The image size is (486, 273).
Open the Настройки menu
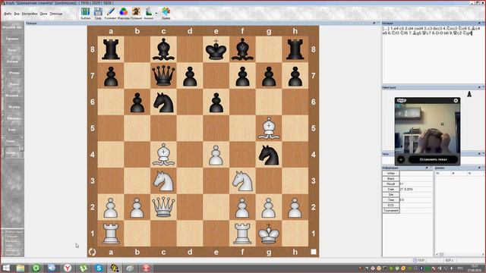click(x=30, y=14)
